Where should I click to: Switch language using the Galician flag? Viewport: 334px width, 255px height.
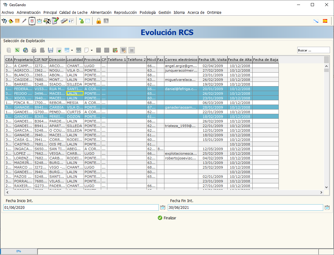click(316, 21)
